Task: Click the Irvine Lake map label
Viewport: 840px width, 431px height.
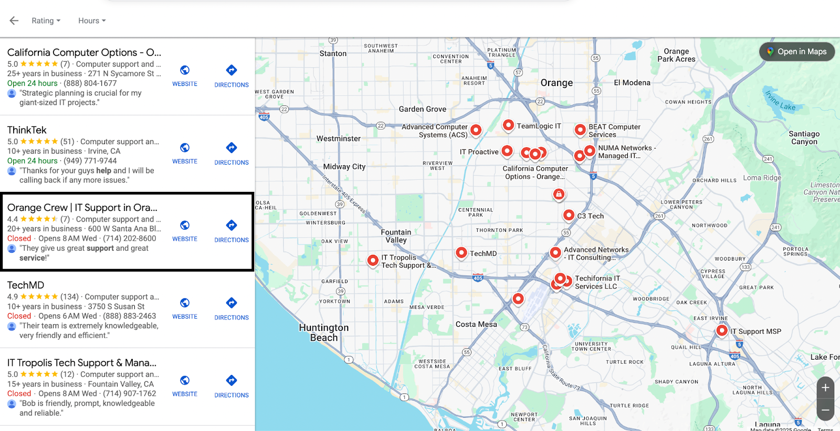Action: tap(780, 101)
